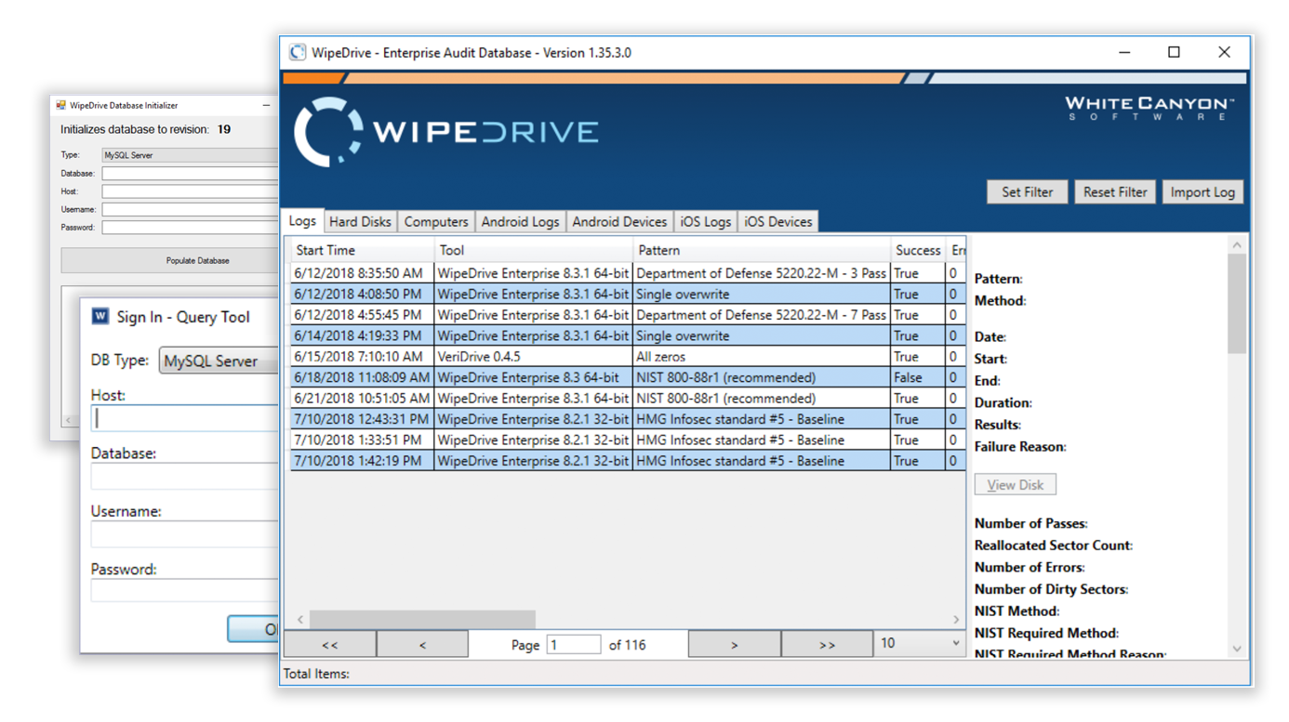
Task: Select the 6/12/2018 4:55:45 PM log row
Action: pyautogui.click(x=628, y=315)
